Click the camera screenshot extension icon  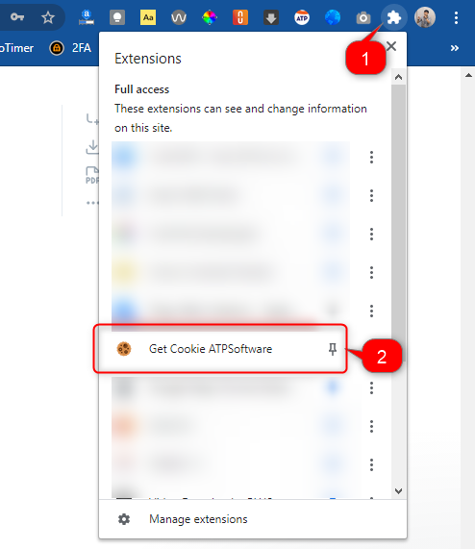[363, 17]
